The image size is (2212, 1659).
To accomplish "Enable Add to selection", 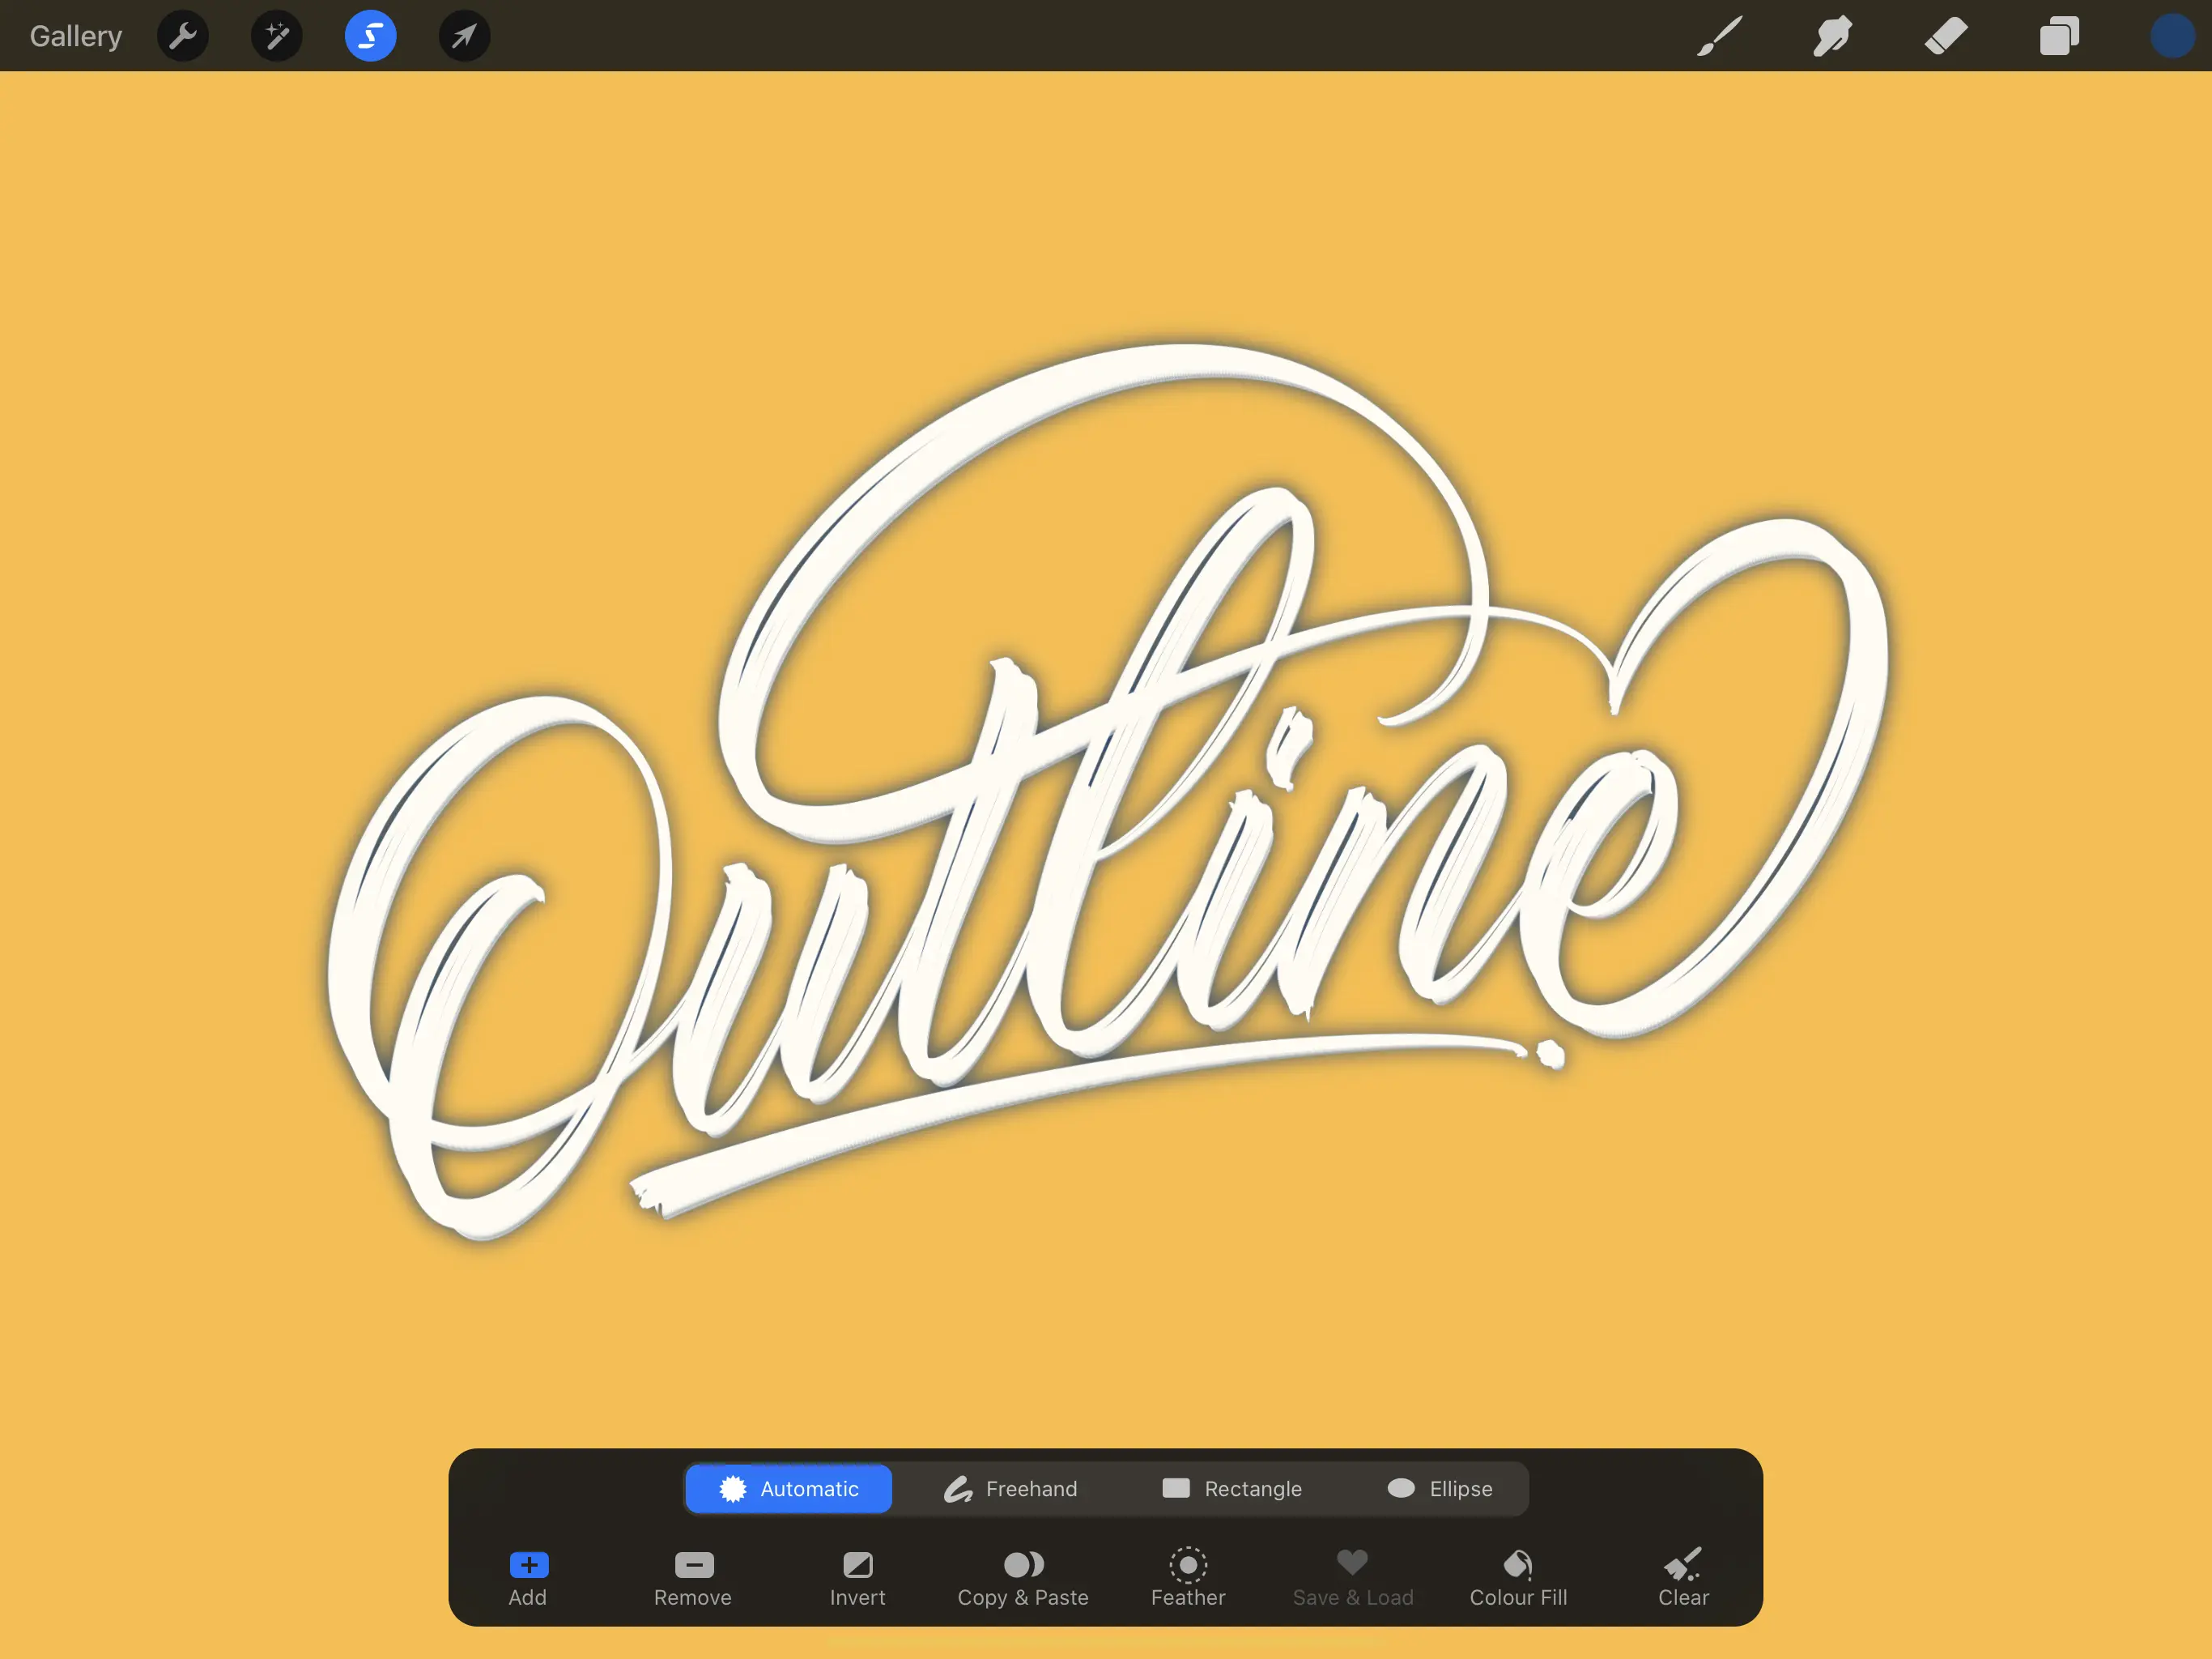I will point(528,1579).
